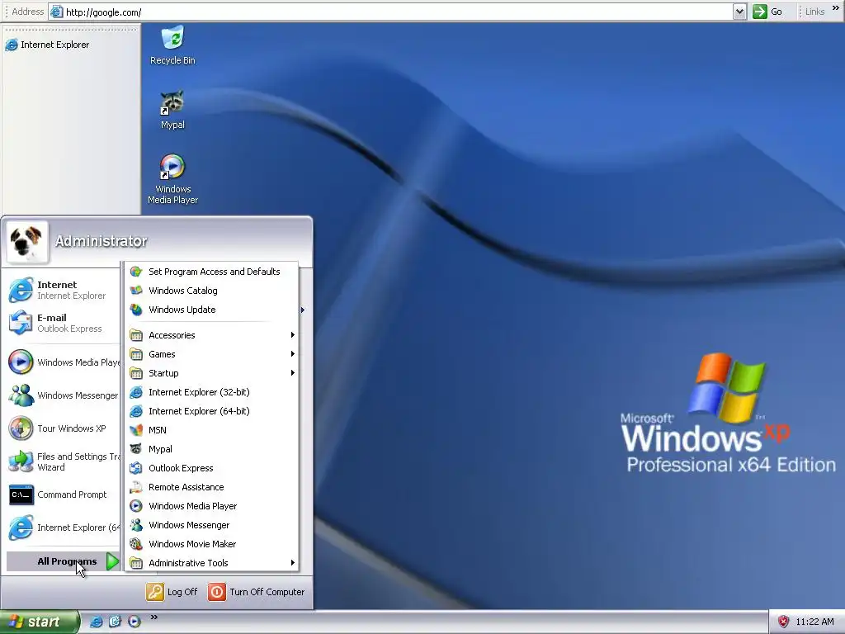Click Internet Explorer item in side panel
Screen dimensions: 845x634
coord(47,45)
